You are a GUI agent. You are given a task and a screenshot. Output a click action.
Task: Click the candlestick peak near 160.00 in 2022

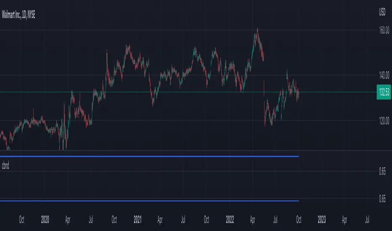tap(257, 31)
